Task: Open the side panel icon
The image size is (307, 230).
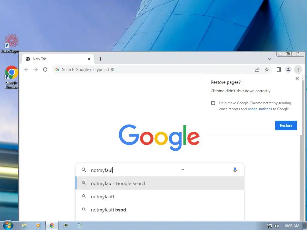Action: (279, 69)
